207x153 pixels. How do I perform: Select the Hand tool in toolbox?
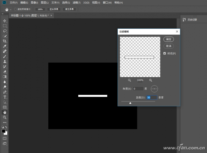5,112
